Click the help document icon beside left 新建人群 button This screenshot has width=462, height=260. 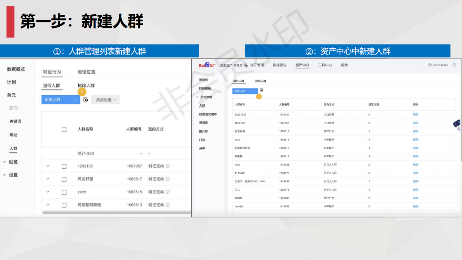pyautogui.click(x=86, y=99)
